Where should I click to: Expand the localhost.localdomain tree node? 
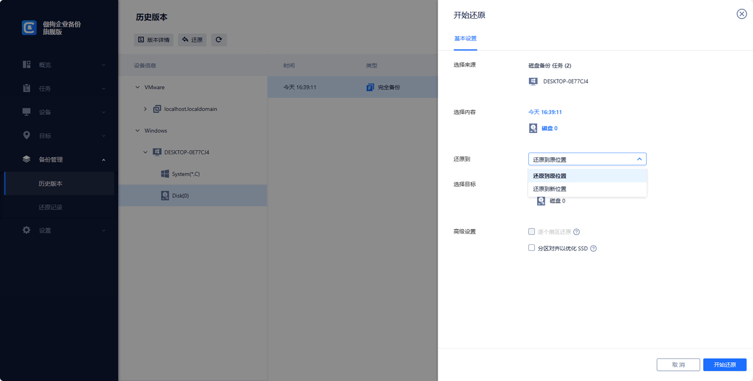pos(146,109)
